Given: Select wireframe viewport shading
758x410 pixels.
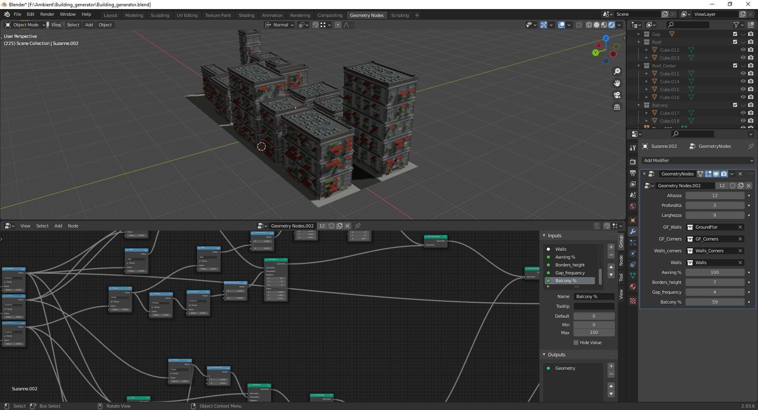Looking at the screenshot, I should (x=589, y=25).
